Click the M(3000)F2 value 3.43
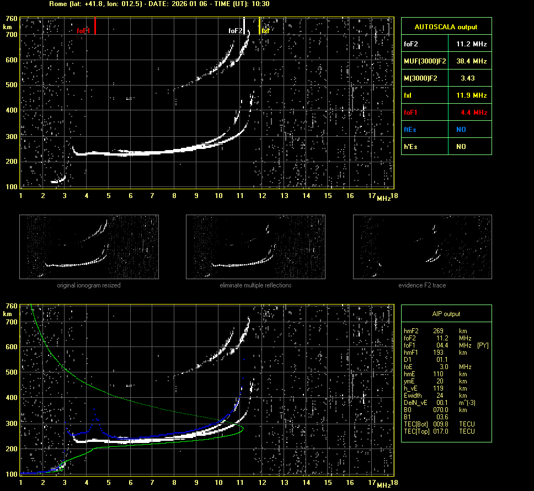 tap(470, 78)
